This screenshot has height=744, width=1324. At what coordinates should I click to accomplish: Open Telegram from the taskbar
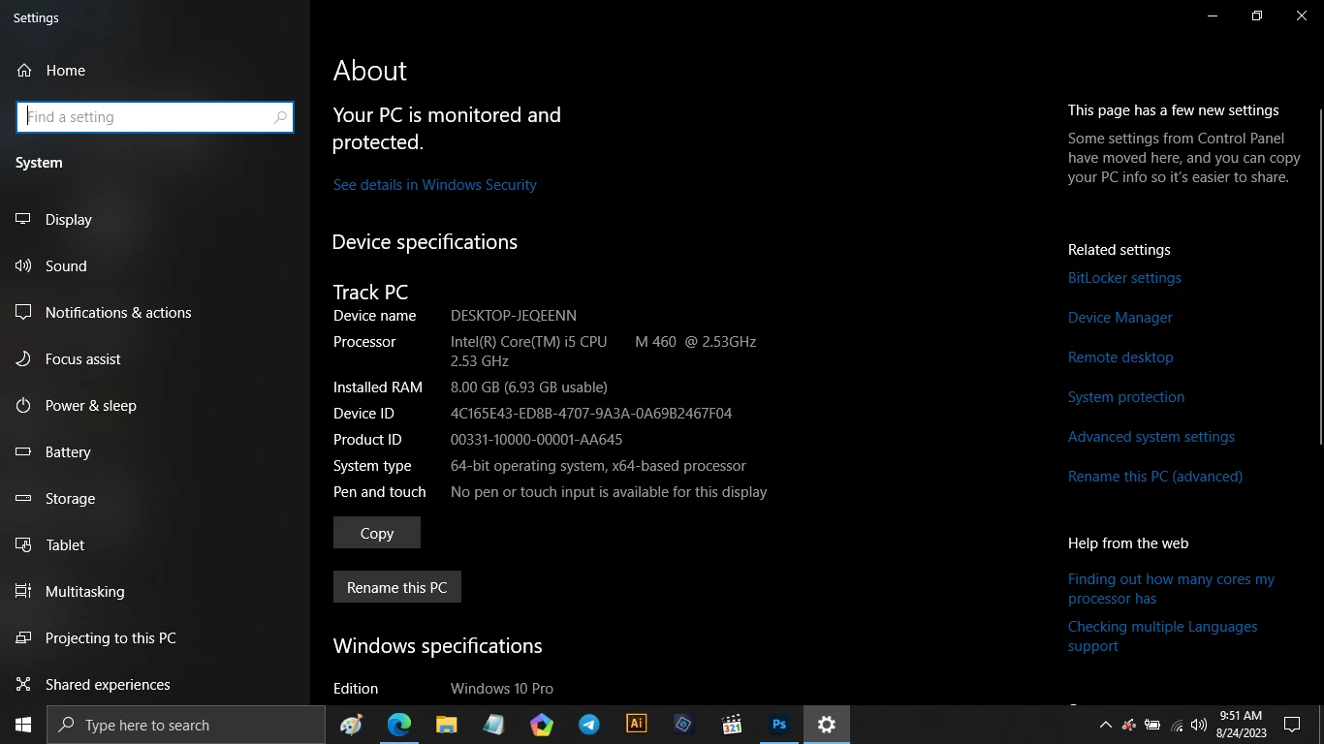click(x=588, y=725)
